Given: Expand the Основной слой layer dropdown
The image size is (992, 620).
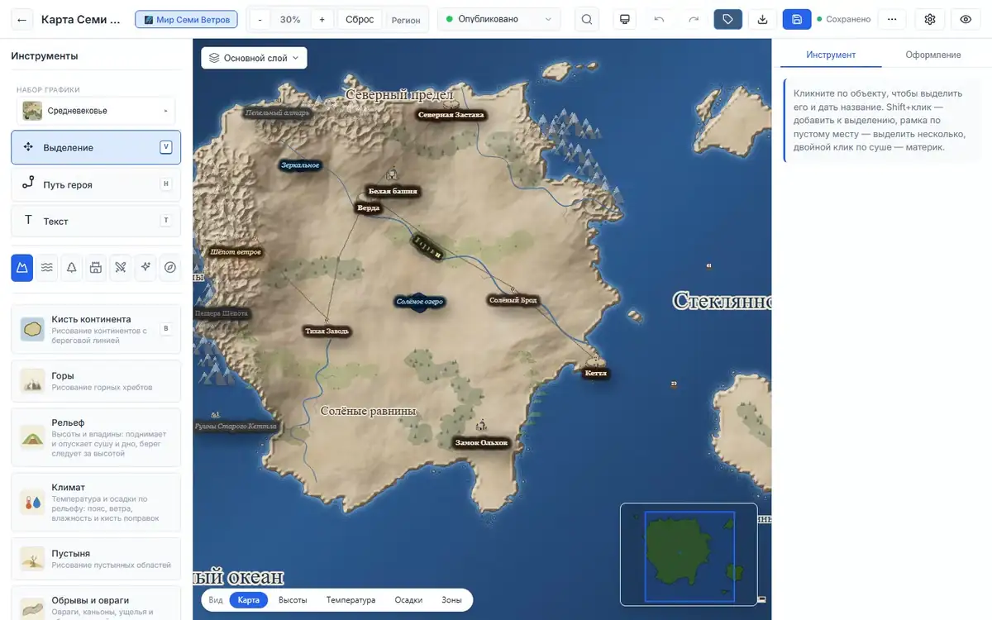Looking at the screenshot, I should click(254, 58).
